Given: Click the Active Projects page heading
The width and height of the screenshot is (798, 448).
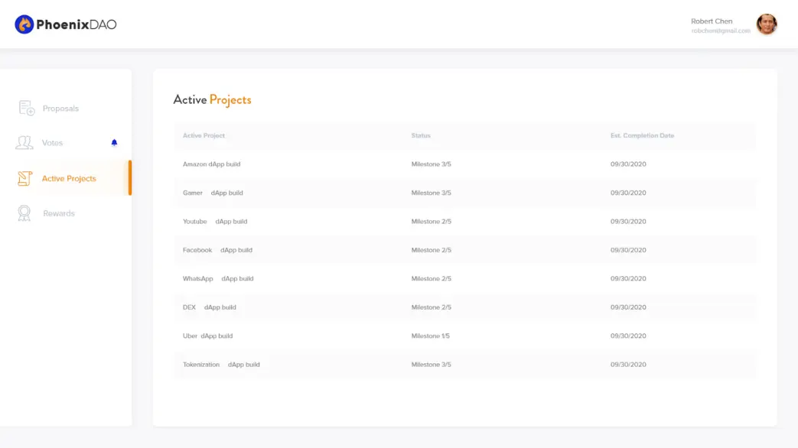Looking at the screenshot, I should coord(212,99).
